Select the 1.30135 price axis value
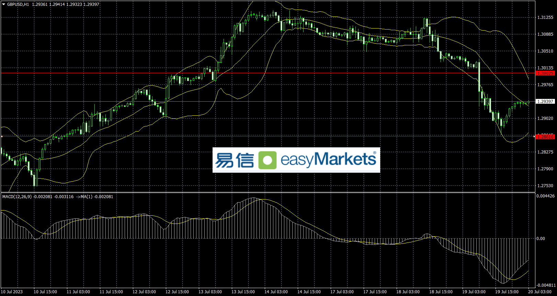 [x=545, y=68]
